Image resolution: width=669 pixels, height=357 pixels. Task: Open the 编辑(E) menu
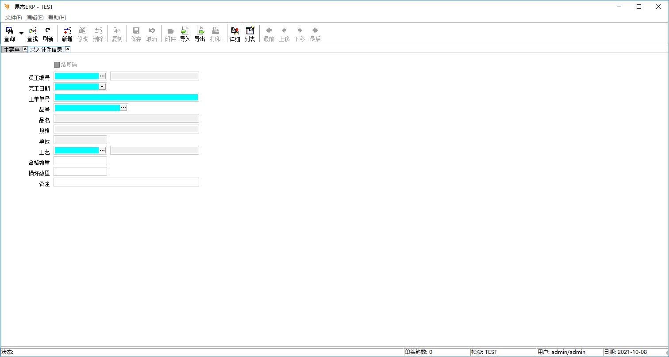pyautogui.click(x=35, y=18)
